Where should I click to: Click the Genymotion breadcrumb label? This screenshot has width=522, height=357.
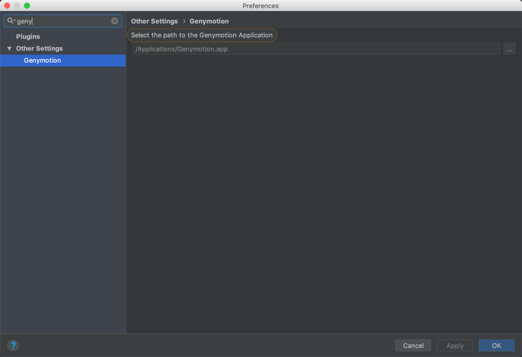[x=209, y=21]
